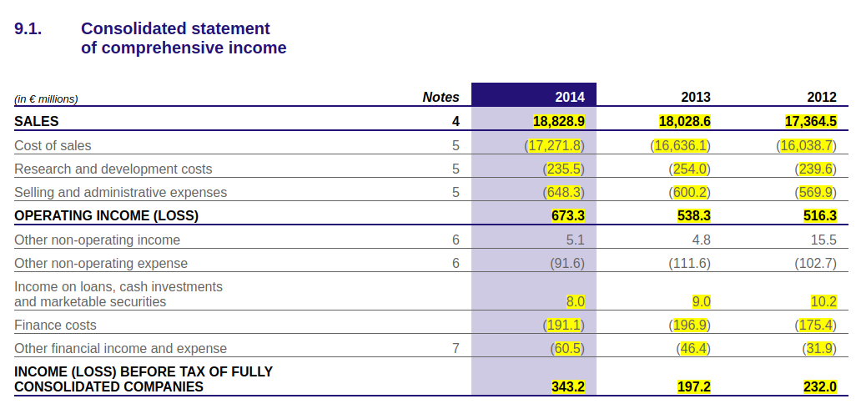Click the 232.0 income before tax value

820,387
